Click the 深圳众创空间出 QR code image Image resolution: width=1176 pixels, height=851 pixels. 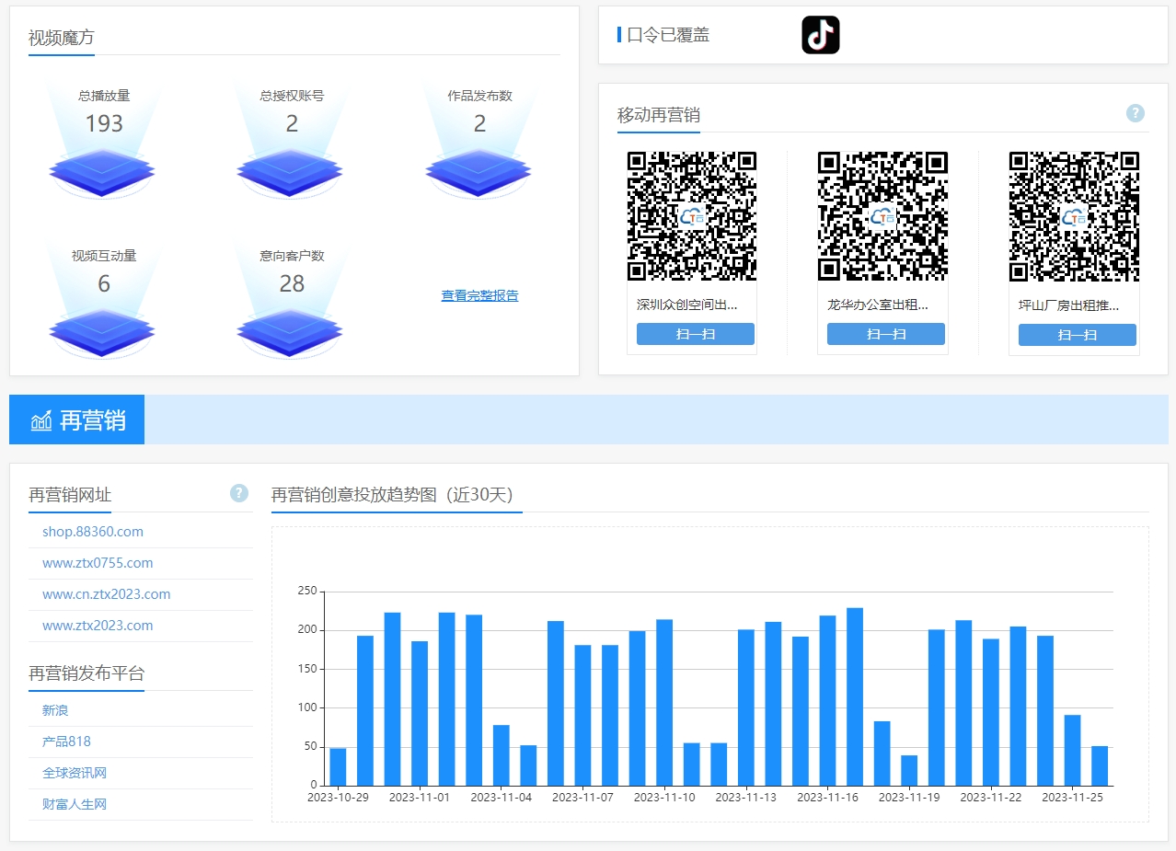(x=692, y=216)
